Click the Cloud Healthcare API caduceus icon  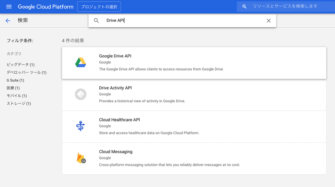(80, 126)
